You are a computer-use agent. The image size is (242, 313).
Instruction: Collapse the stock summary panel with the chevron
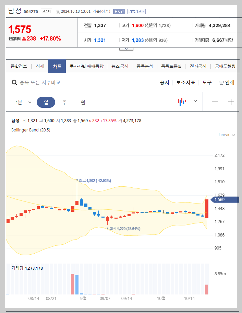click(126, 48)
